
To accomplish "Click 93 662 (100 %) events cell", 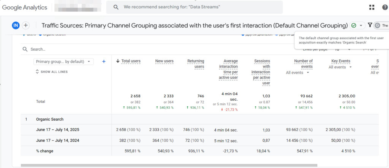I will [299, 130].
